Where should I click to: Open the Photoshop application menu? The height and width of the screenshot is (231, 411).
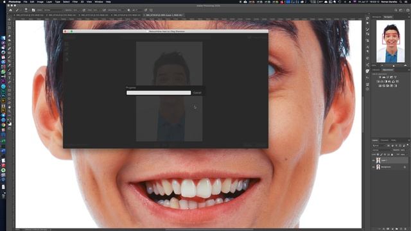pyautogui.click(x=14, y=2)
